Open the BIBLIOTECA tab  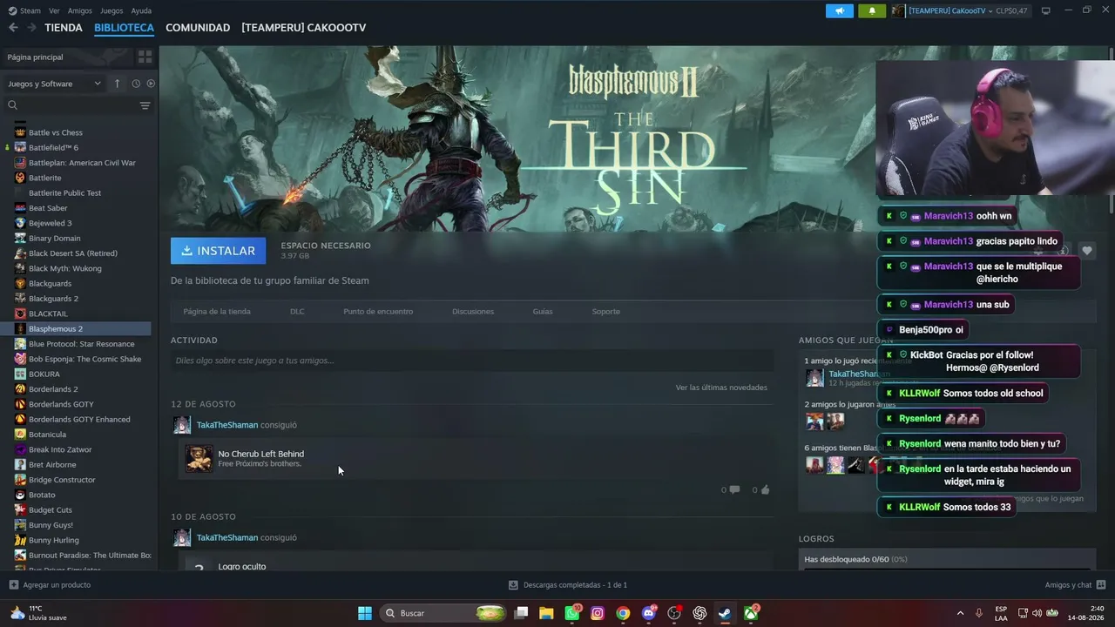click(x=124, y=28)
